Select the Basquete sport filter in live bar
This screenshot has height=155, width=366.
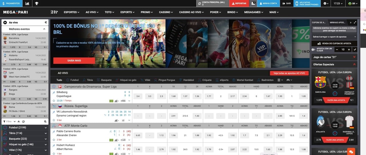pyautogui.click(x=104, y=80)
